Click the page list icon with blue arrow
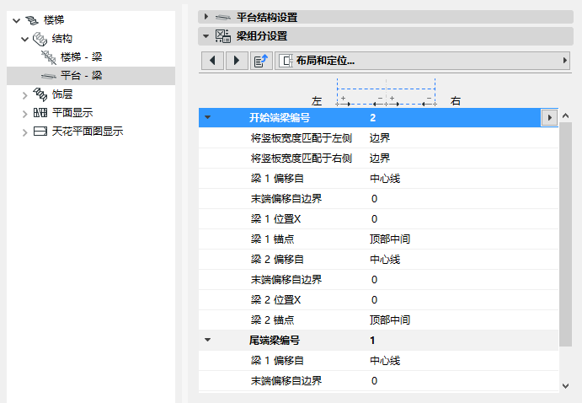 pos(261,61)
